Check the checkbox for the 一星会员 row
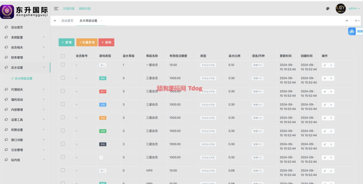The height and width of the screenshot is (184, 363). click(x=63, y=65)
